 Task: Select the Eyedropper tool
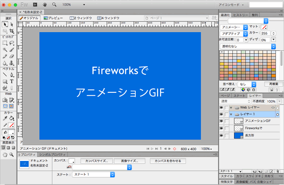[5, 118]
